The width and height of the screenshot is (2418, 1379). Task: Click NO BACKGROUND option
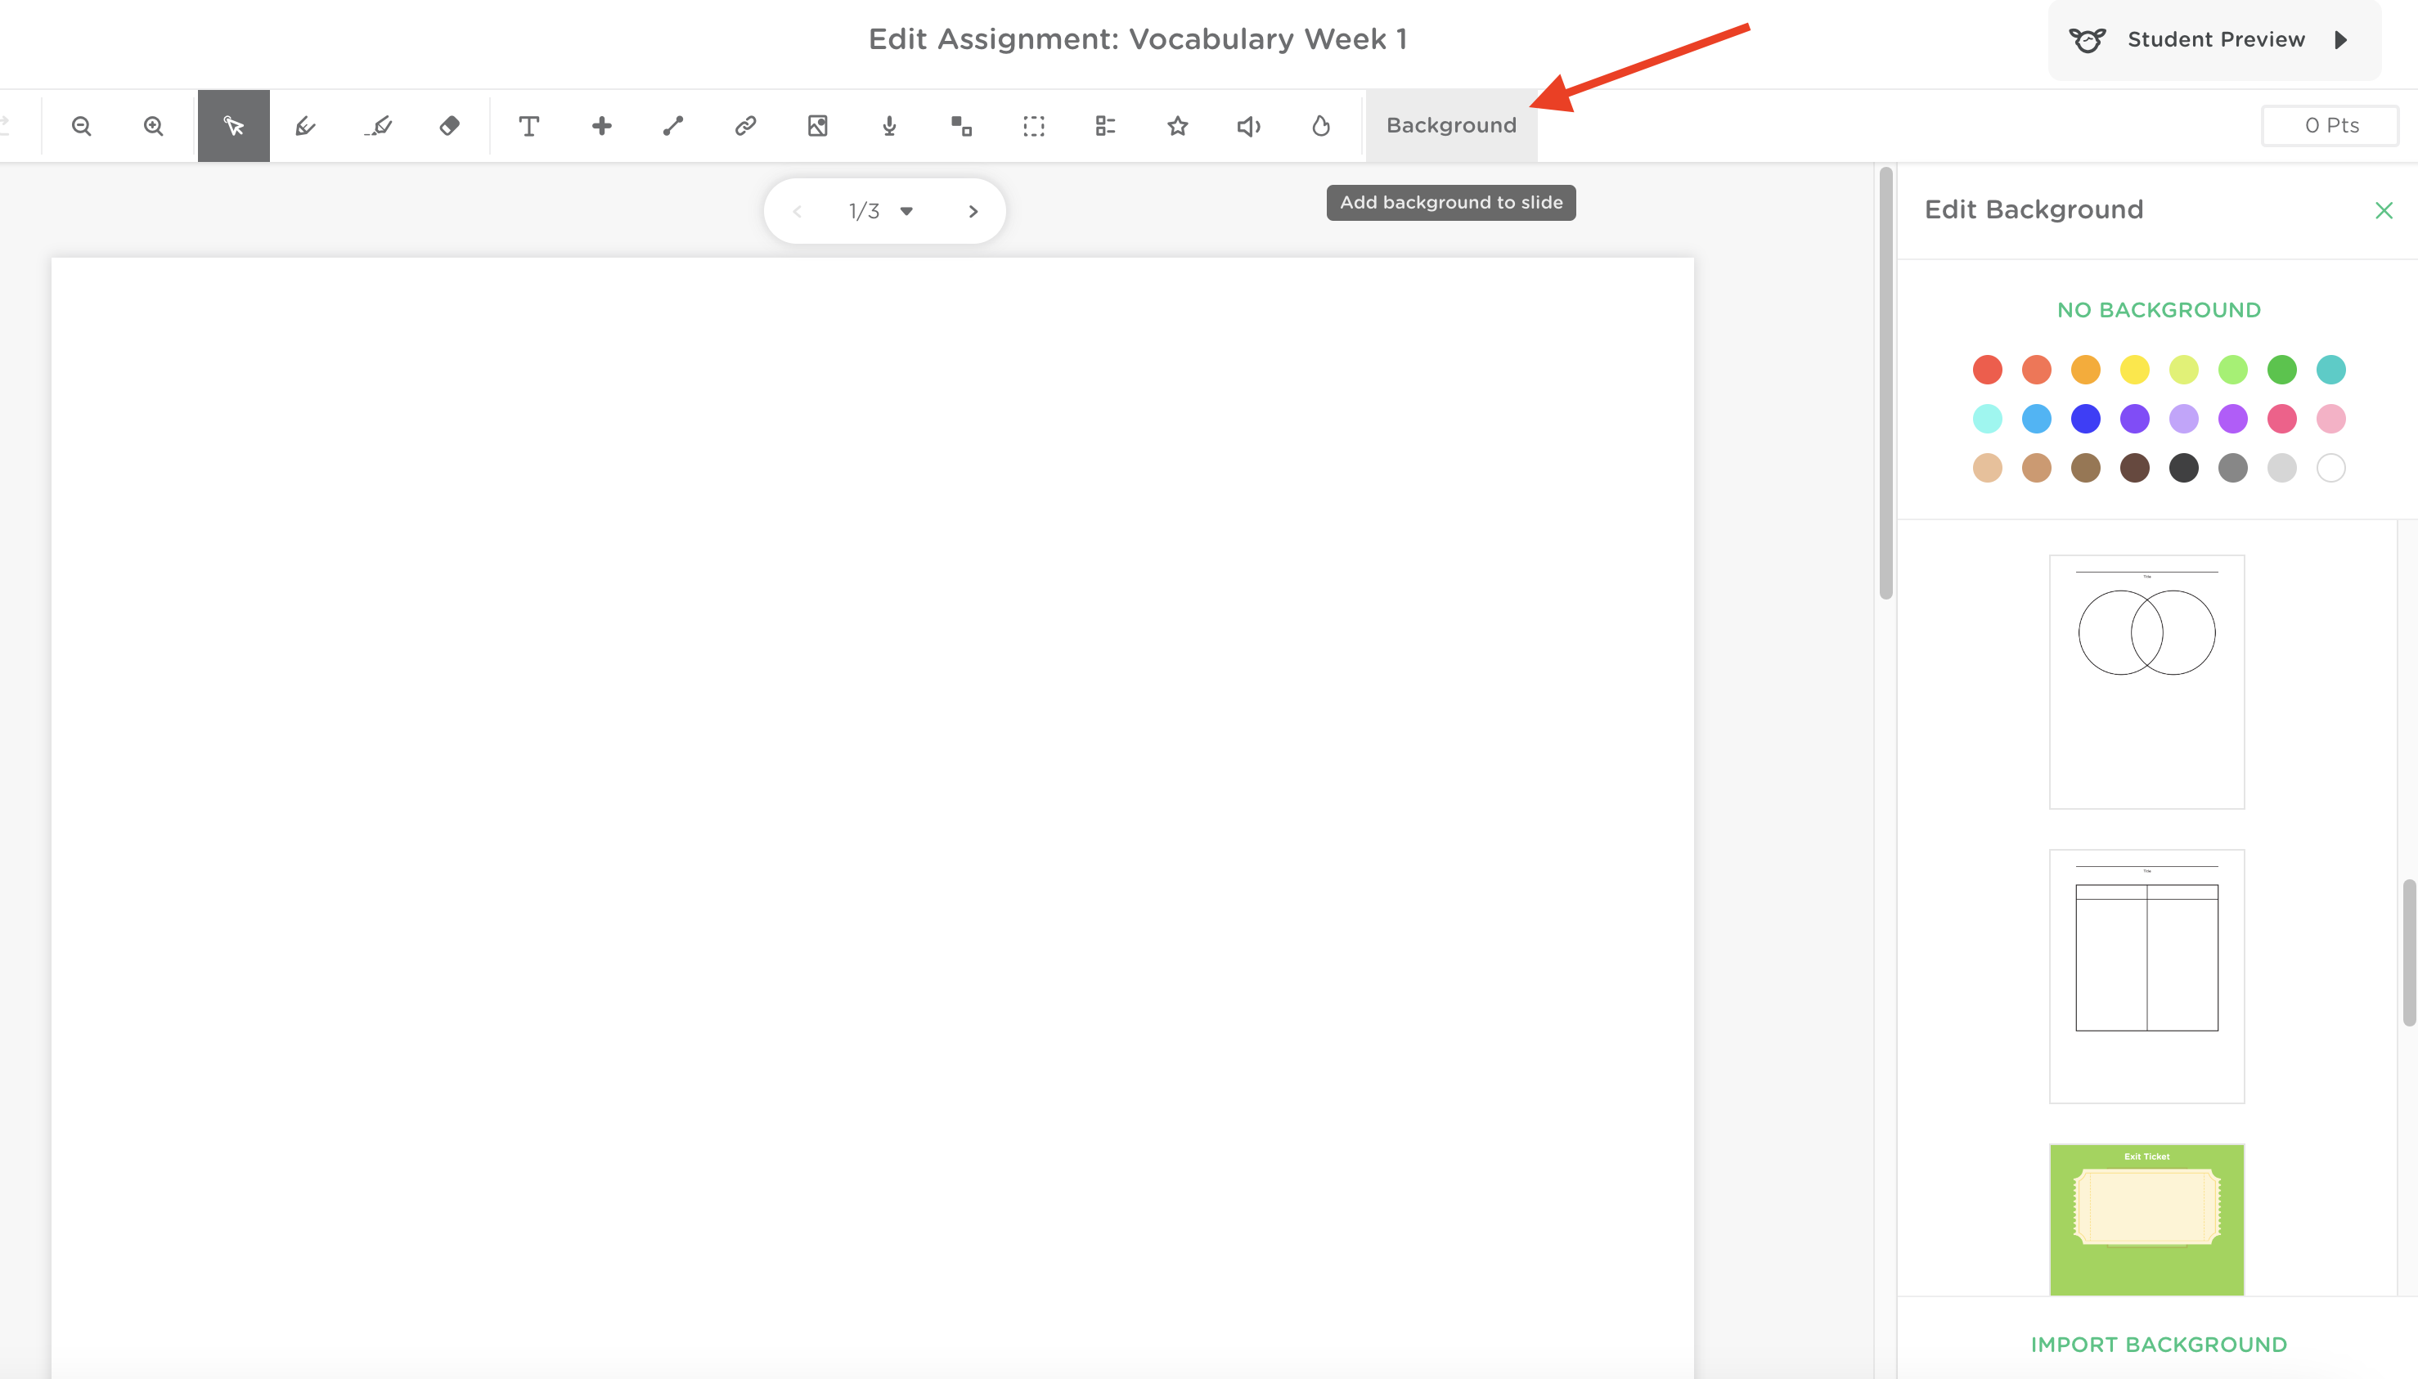2159,310
